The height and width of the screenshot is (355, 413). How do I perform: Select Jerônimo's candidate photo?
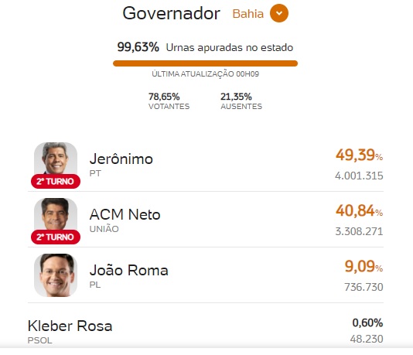56,159
